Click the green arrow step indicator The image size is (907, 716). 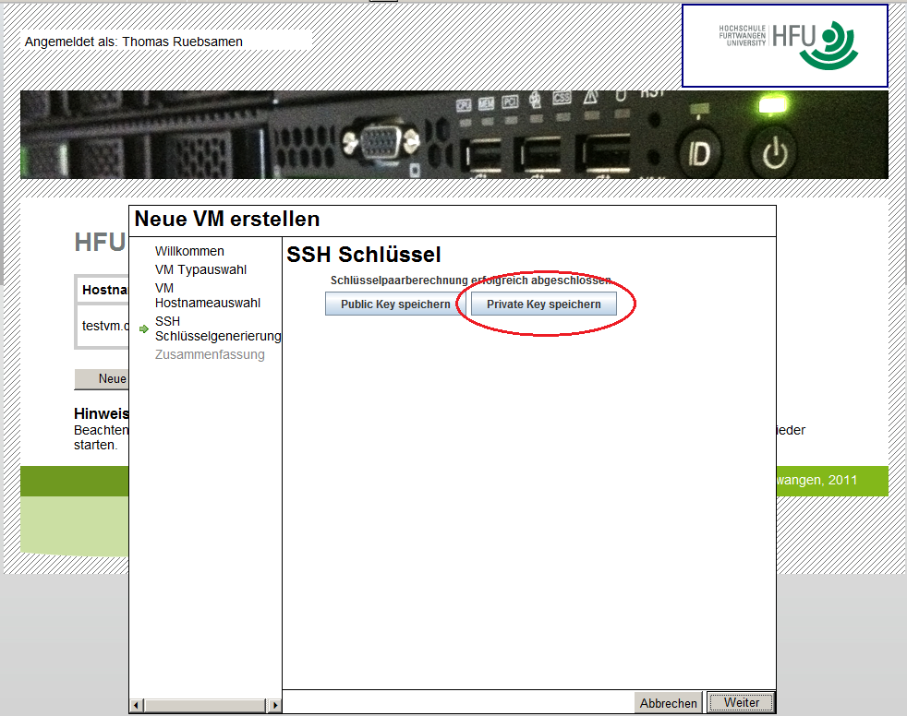[145, 328]
